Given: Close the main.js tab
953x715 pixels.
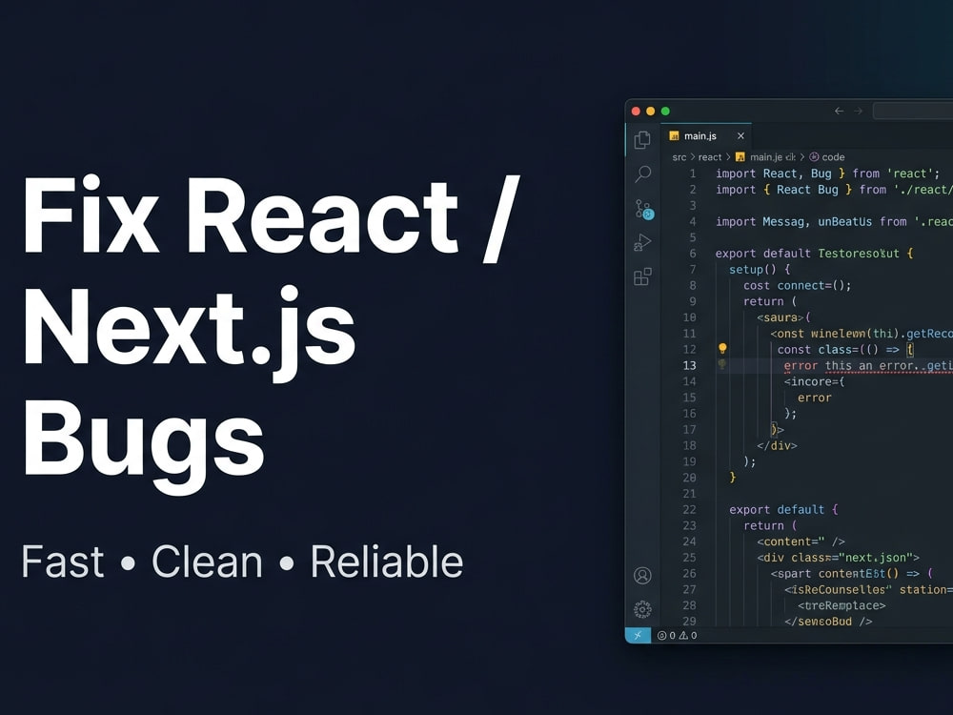Looking at the screenshot, I should [740, 135].
